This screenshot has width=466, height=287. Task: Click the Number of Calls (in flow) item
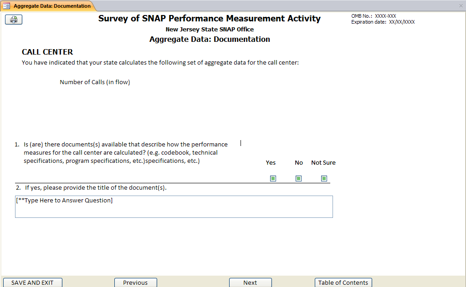95,82
